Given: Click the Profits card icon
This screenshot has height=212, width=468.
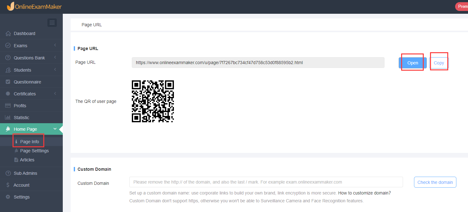Looking at the screenshot, I should click(8, 106).
